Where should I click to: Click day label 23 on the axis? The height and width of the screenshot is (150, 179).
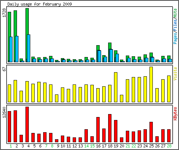click(x=140, y=146)
